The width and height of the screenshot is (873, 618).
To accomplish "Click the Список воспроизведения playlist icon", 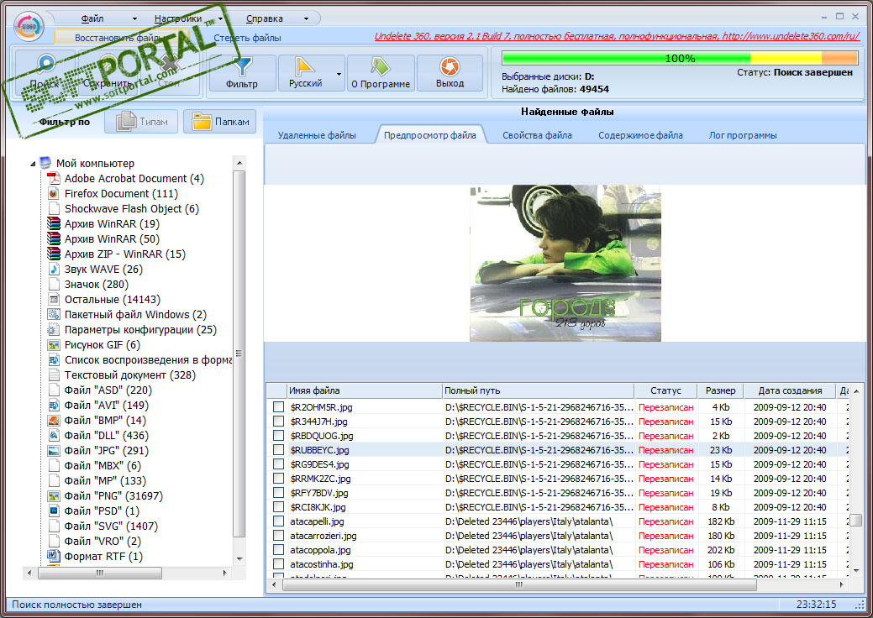I will (x=54, y=360).
